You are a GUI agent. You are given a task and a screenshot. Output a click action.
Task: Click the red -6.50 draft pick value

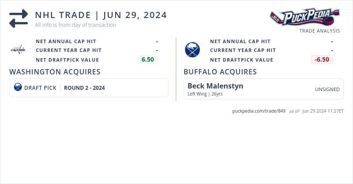[x=322, y=59]
